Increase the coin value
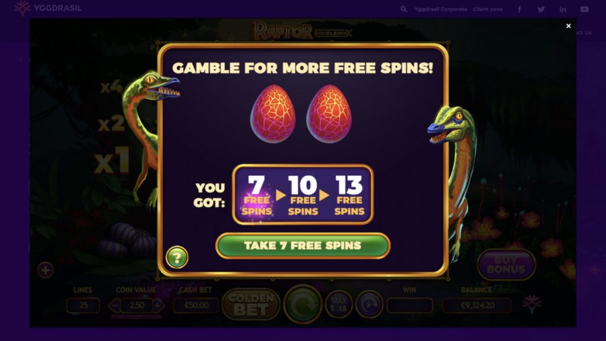The height and width of the screenshot is (341, 606). (x=158, y=305)
